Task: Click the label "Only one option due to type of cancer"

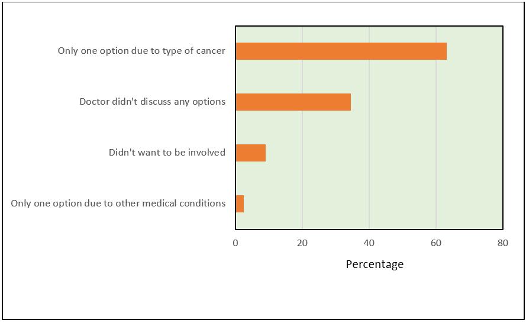Action: tap(141, 51)
